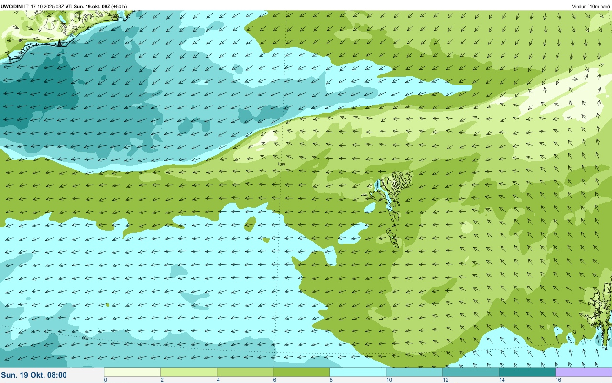
Task: Click the '10W' longitude label on the map
Action: point(281,164)
